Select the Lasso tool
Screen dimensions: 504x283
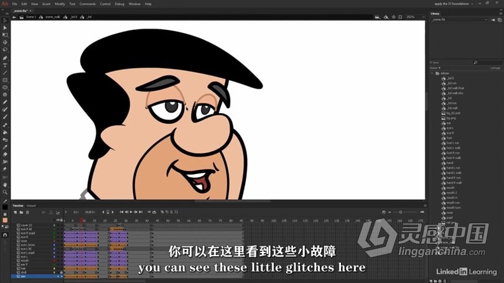5,50
